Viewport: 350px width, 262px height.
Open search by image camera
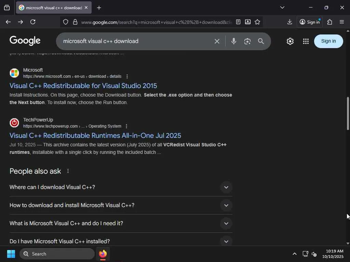tap(247, 41)
